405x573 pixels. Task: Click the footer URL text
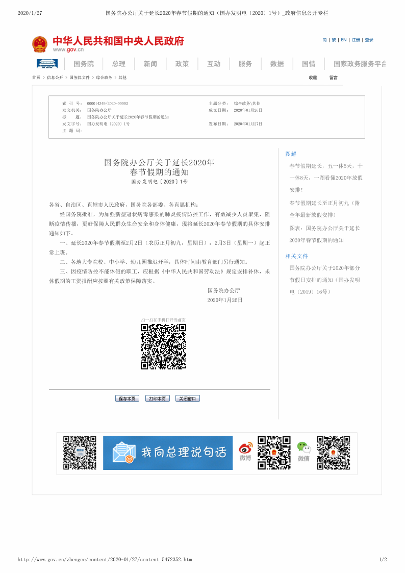(105, 560)
